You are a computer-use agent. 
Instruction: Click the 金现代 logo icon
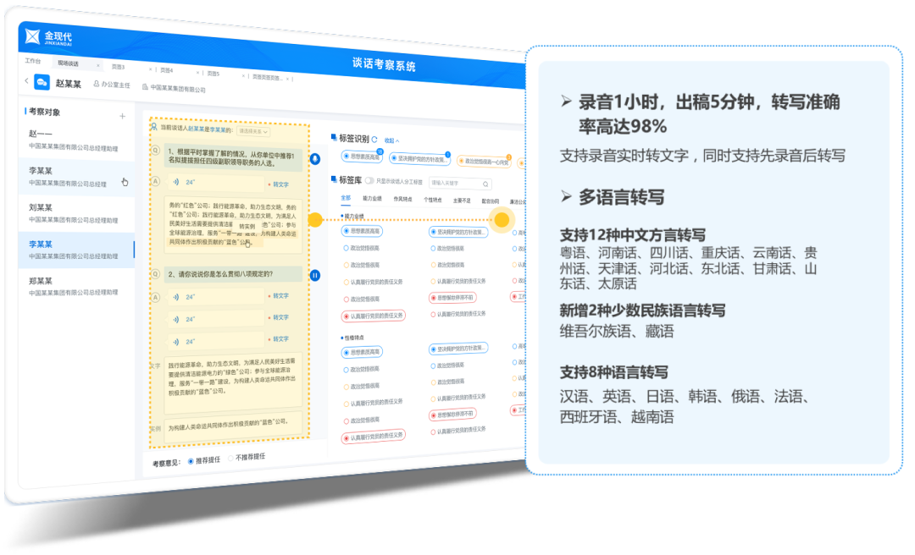(x=32, y=36)
